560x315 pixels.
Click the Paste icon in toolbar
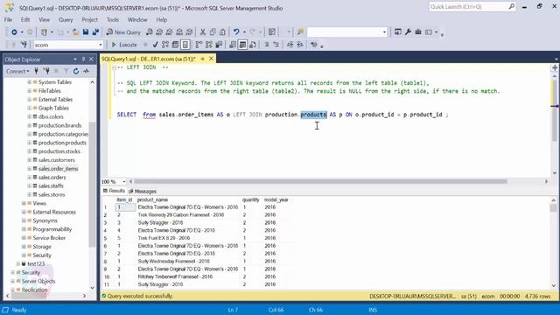(222, 32)
